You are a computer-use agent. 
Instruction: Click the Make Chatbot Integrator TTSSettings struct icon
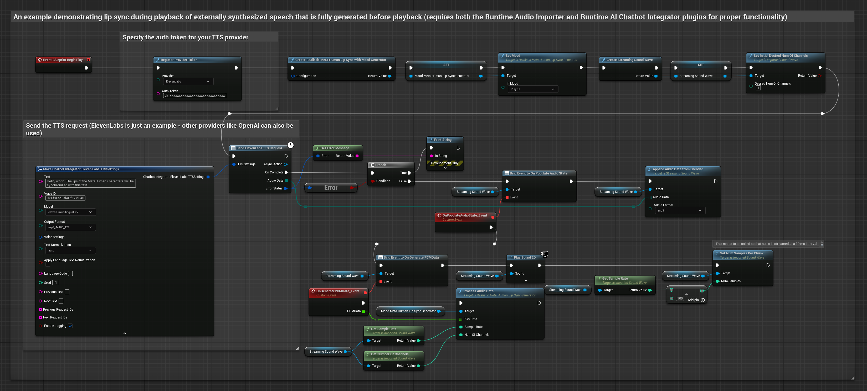click(40, 169)
